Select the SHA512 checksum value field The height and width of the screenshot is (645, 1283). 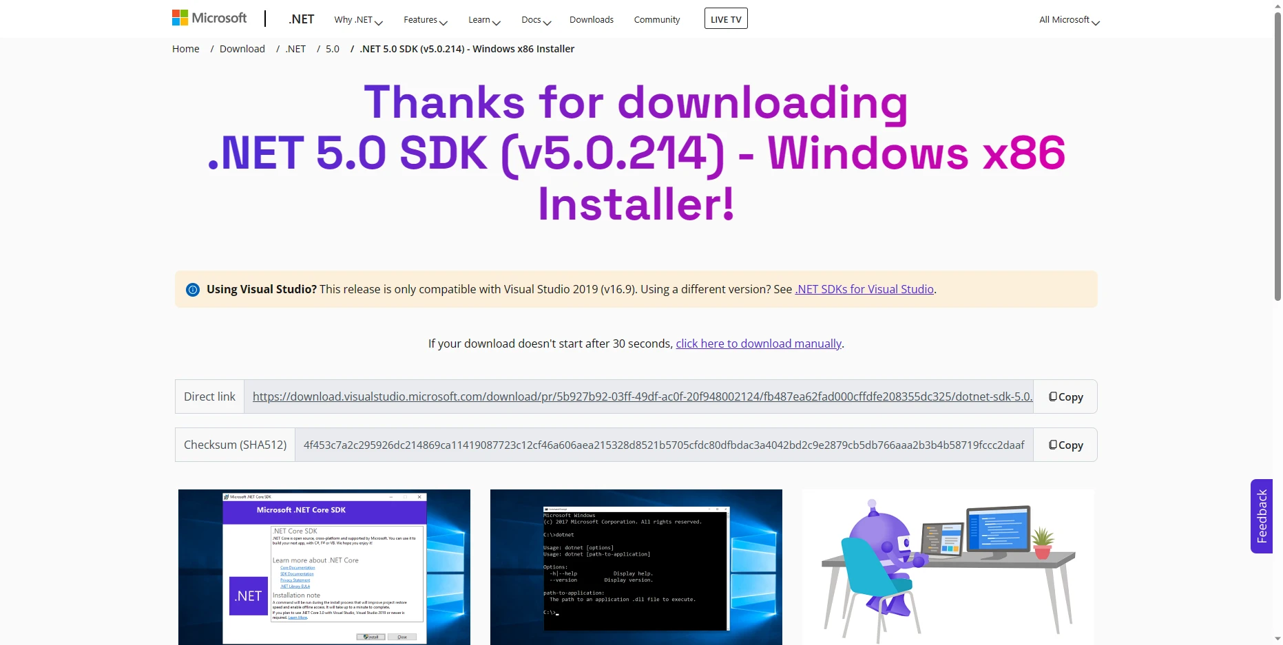664,445
